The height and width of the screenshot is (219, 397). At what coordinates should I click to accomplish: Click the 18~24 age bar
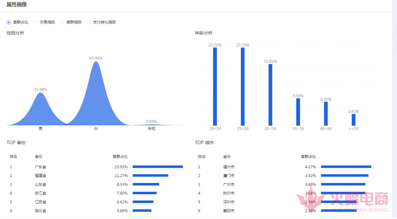tap(215, 86)
